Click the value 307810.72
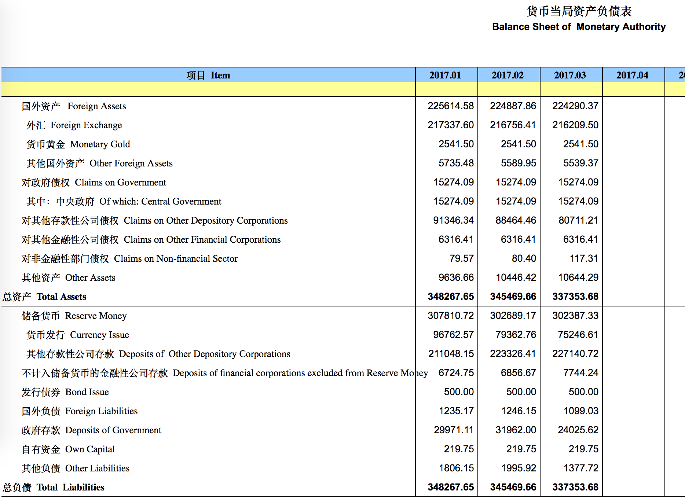 451,316
